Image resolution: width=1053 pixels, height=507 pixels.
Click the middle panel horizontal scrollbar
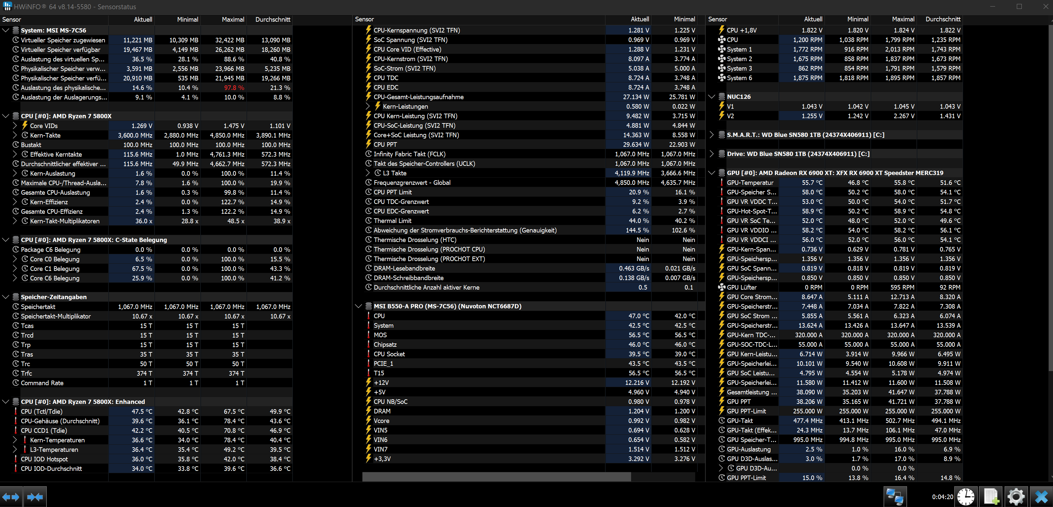(x=496, y=477)
